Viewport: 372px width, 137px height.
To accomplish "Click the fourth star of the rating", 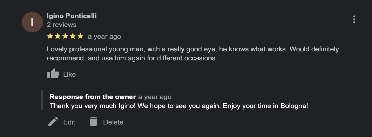I will (x=73, y=36).
